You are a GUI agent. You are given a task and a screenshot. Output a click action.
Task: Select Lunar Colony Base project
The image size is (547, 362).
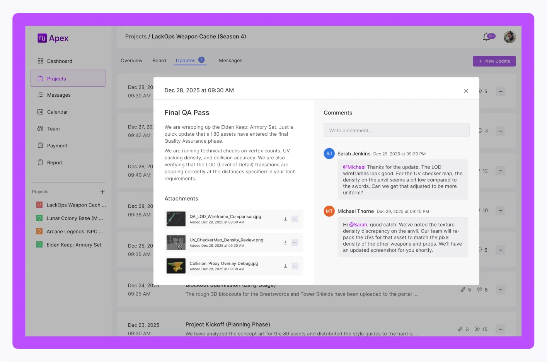(75, 219)
